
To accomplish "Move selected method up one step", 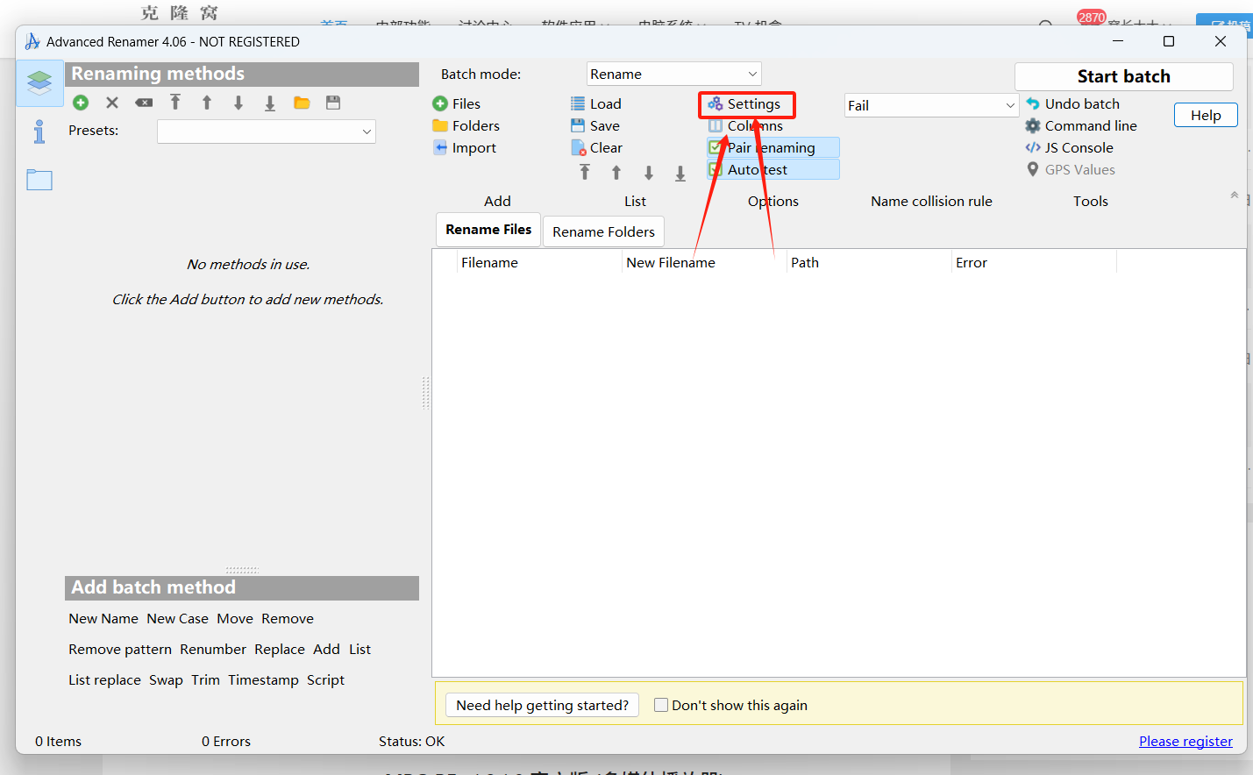I will pos(207,103).
